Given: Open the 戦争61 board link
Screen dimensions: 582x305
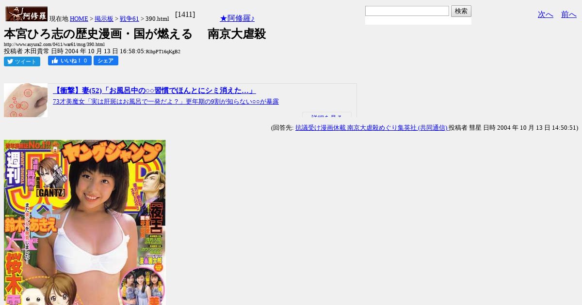Looking at the screenshot, I should [129, 19].
